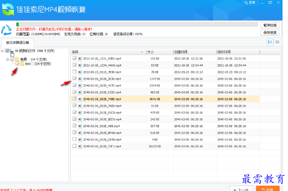
Task: Toggle the 找到的文件 root checkbox
Action: point(7,51)
